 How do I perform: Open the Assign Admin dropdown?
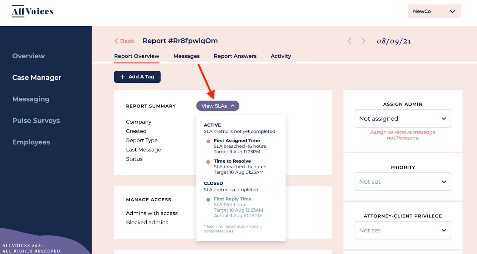click(x=402, y=119)
